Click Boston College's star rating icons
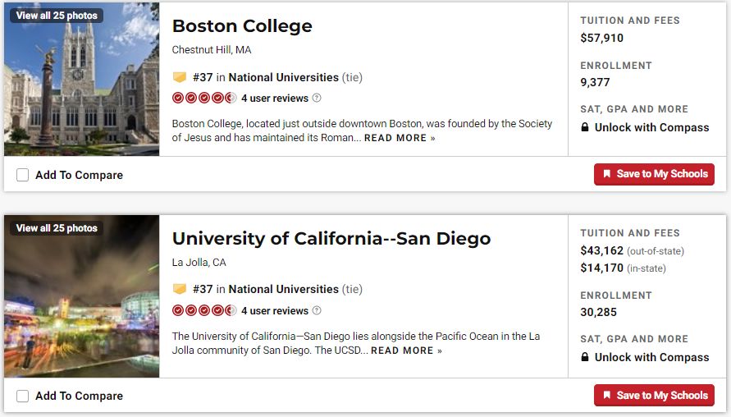The height and width of the screenshot is (417, 731). [x=204, y=99]
